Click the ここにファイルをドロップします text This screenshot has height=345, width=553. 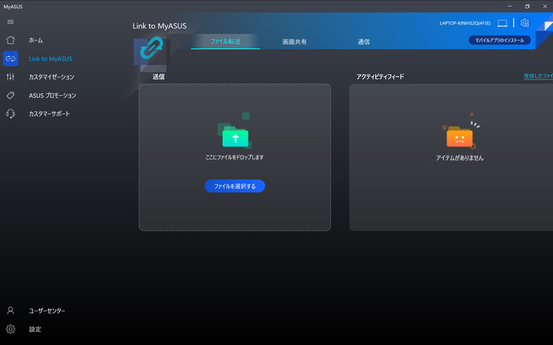click(234, 157)
